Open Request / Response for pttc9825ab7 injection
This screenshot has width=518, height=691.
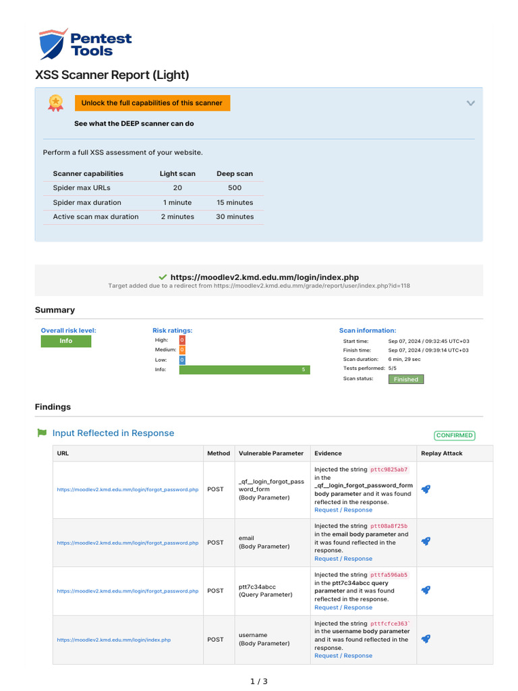pyautogui.click(x=343, y=510)
